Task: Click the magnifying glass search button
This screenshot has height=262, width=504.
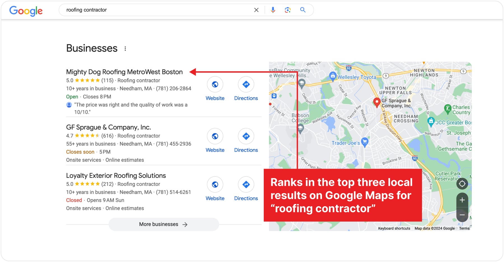Action: [x=303, y=10]
